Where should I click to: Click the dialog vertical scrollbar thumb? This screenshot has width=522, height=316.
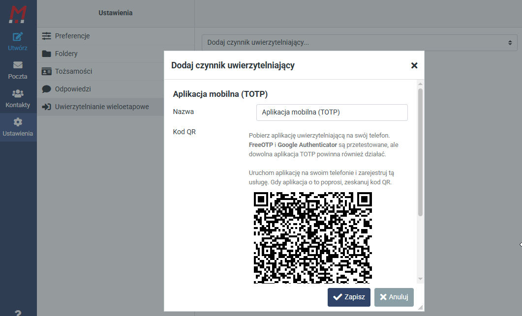point(420,152)
